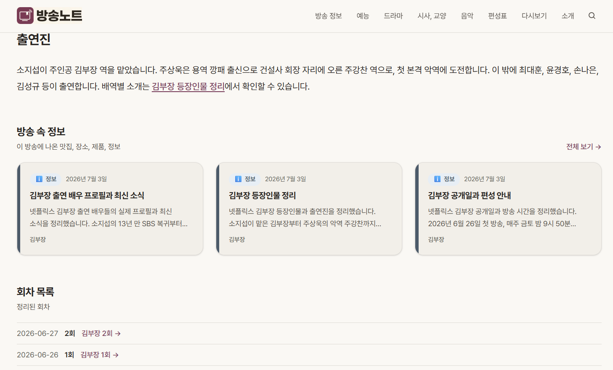Click 전체 보기 link
613x370 pixels.
[x=584, y=147]
